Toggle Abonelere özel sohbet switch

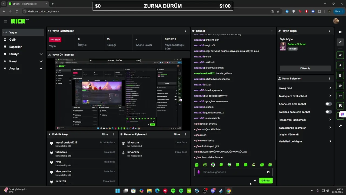(329, 104)
